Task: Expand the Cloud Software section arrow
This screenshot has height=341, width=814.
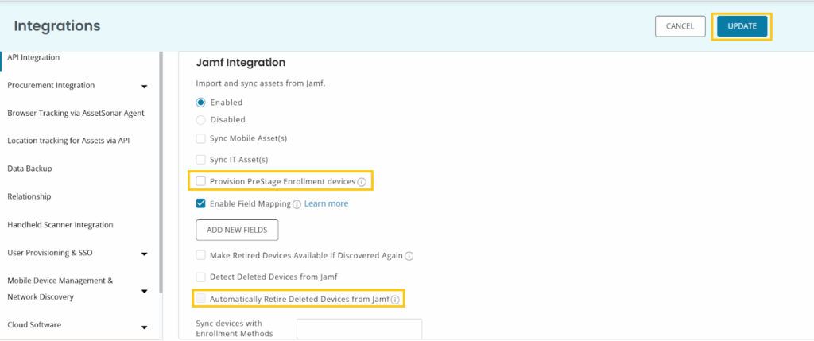Action: [145, 327]
